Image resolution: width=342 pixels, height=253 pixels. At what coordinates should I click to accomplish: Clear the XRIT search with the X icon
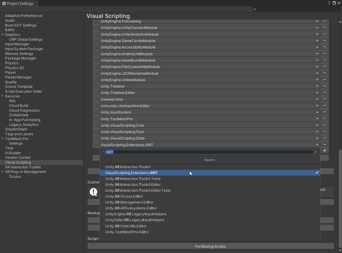coord(316,152)
